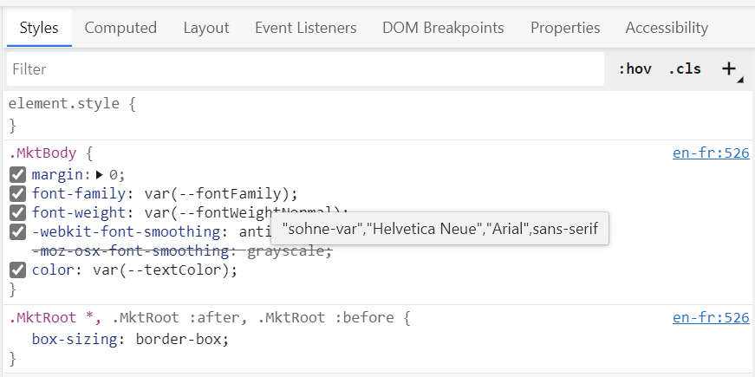Switch to the Computed tab
755x377 pixels.
tap(120, 28)
